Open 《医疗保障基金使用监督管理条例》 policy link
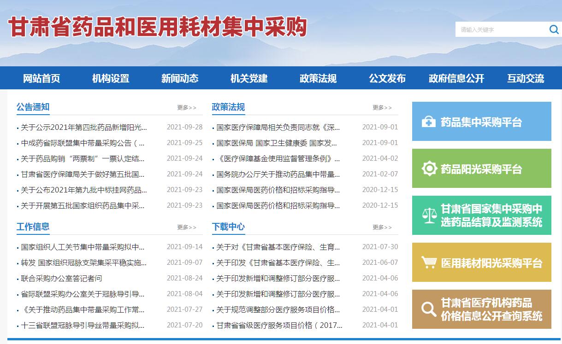562x344 pixels. 278,158
